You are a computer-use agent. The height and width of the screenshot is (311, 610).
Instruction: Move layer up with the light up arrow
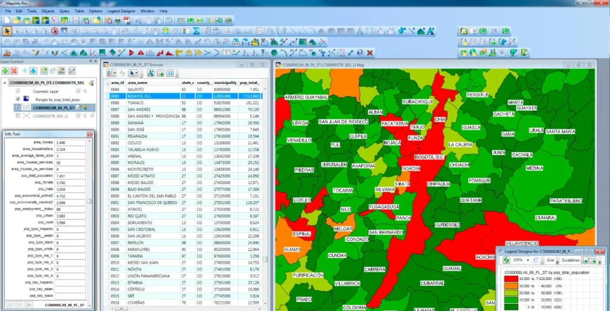click(24, 71)
